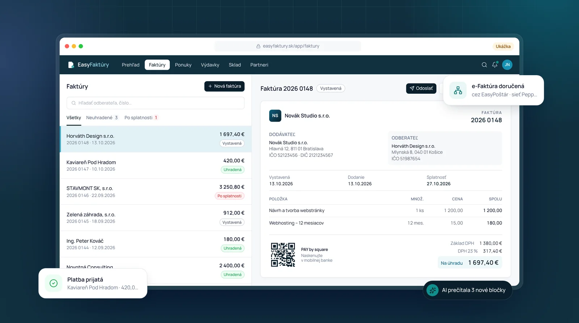Open the STAVMONT SK, s.r.o. invoice
The width and height of the screenshot is (579, 323).
click(x=156, y=192)
